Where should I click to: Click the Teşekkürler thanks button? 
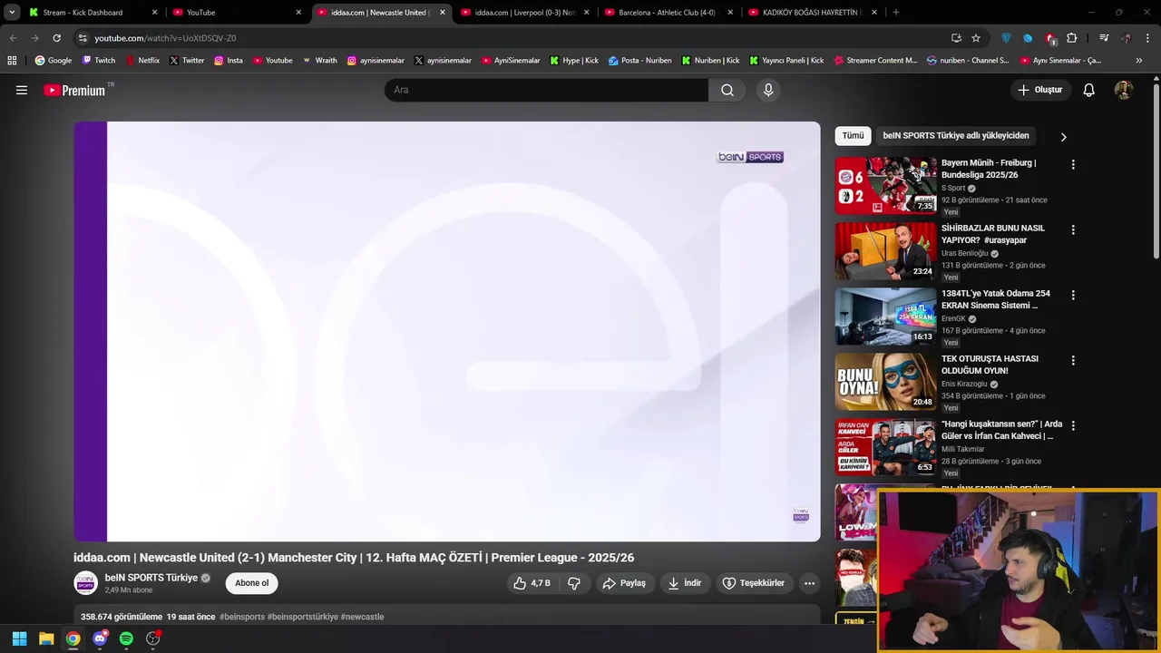click(753, 583)
